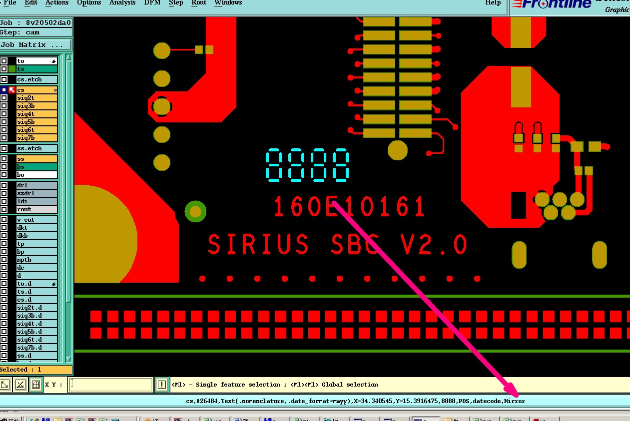Click the scroll-down arrow of layer list
The image size is (630, 421).
(68, 359)
